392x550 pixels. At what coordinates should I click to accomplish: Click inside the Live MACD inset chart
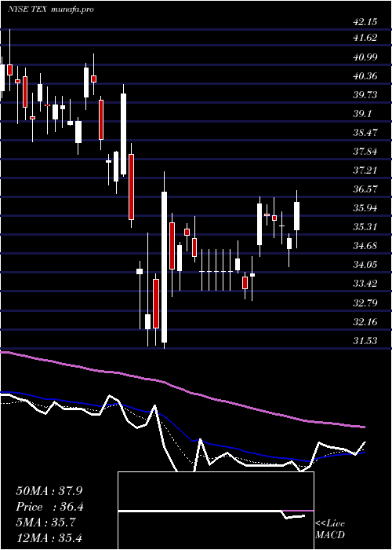pos(216,511)
